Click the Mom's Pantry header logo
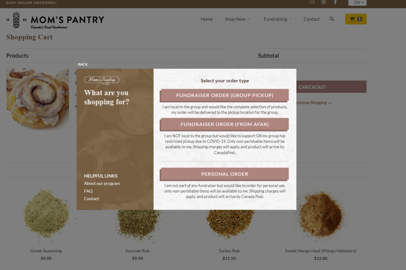 (55, 20)
